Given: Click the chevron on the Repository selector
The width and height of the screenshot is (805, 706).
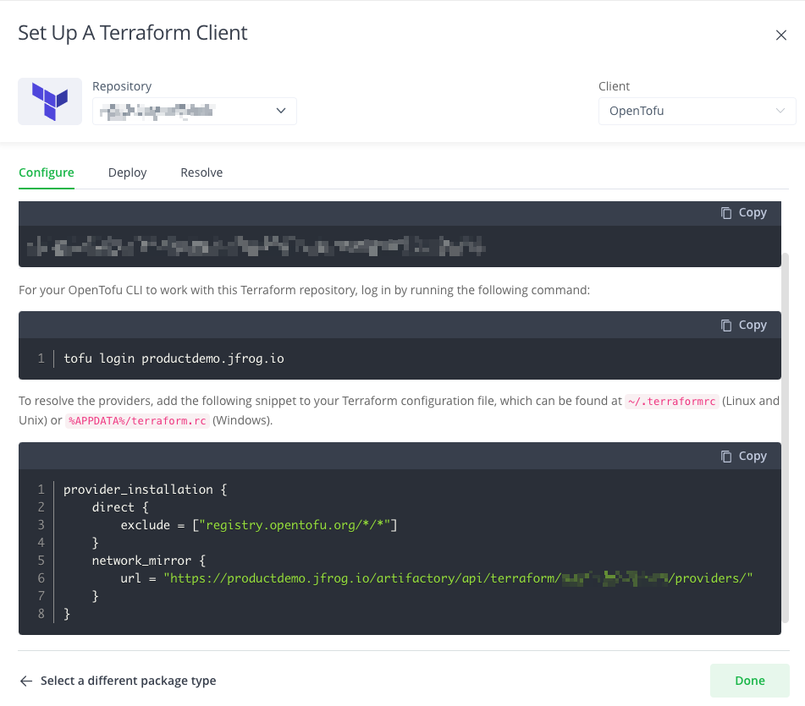Looking at the screenshot, I should [x=280, y=111].
